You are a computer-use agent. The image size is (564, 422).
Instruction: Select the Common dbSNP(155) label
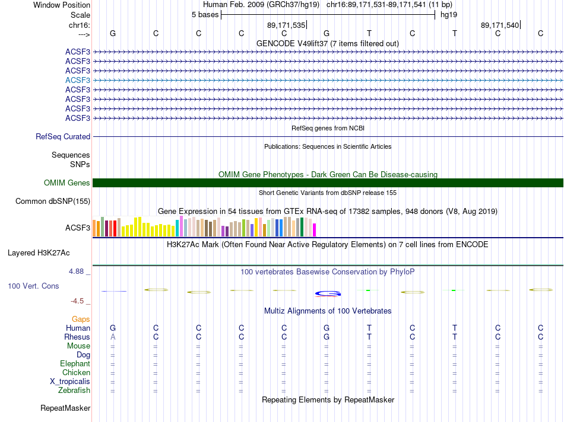point(52,201)
